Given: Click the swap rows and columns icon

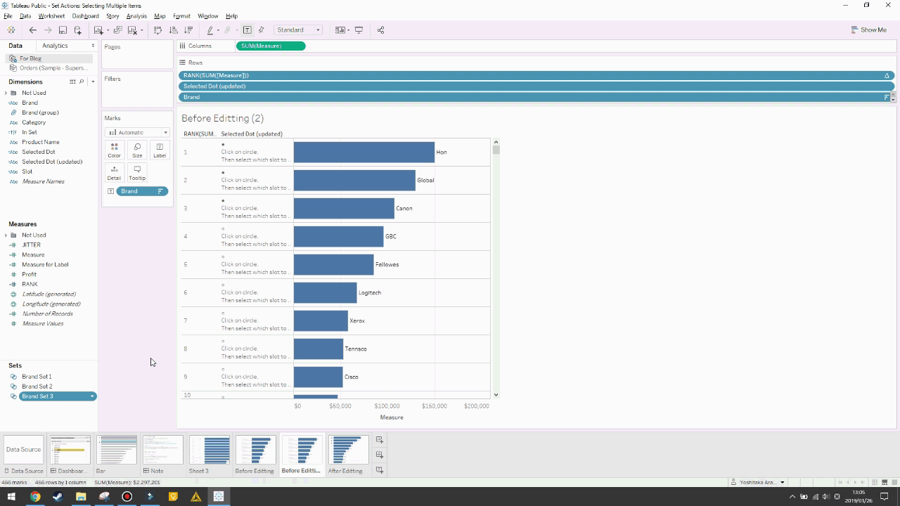Looking at the screenshot, I should tap(157, 30).
